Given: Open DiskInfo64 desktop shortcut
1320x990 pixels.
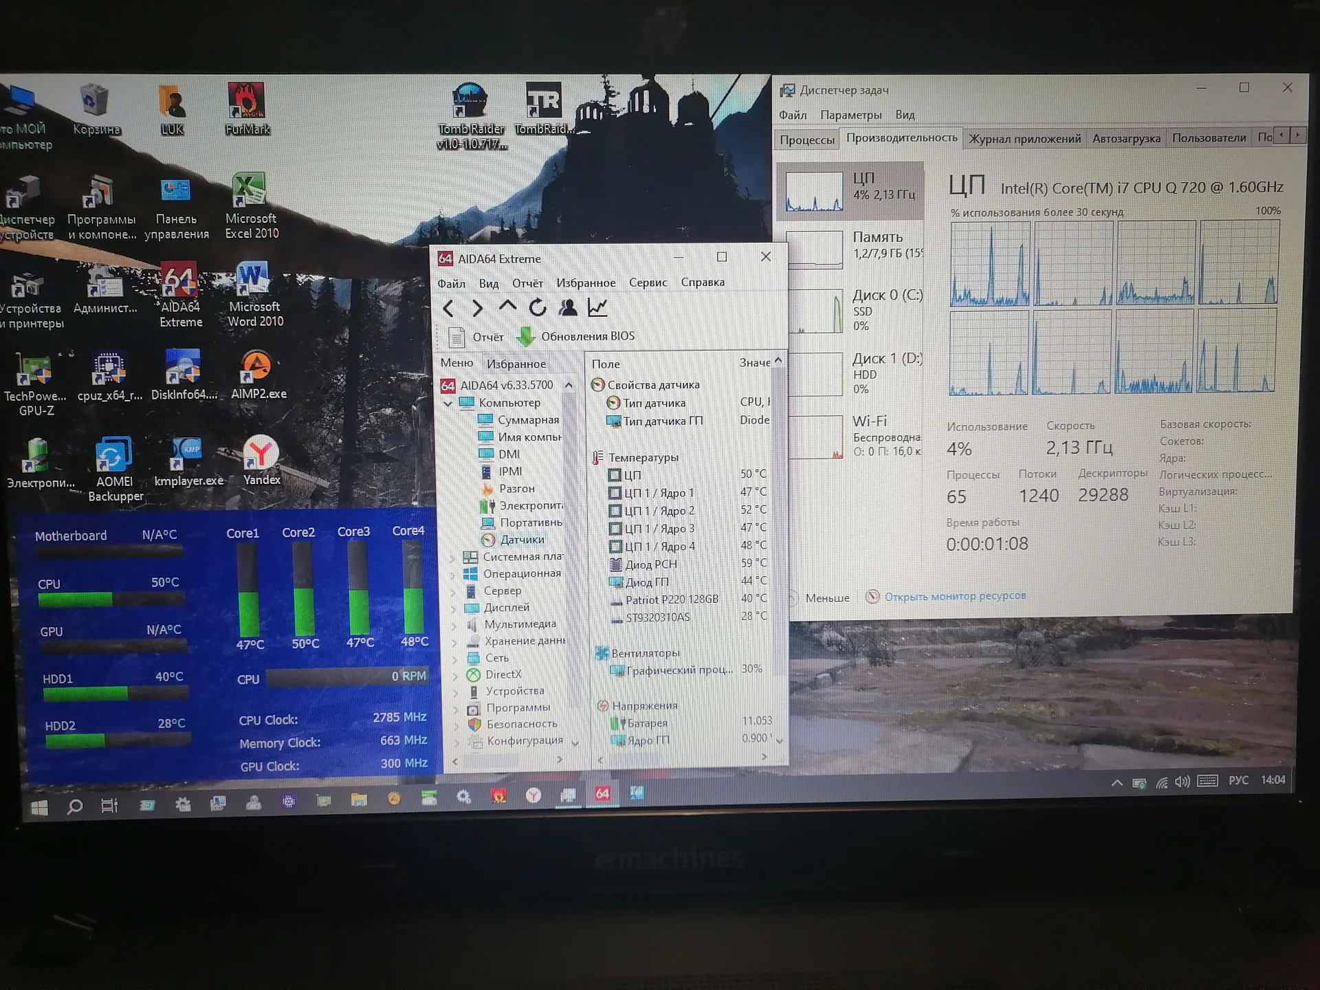Looking at the screenshot, I should [184, 375].
